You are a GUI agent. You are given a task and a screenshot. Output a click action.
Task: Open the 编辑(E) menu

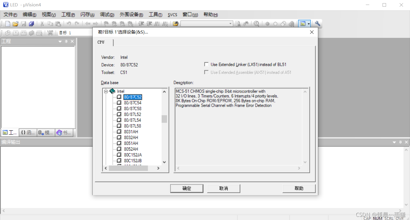[x=29, y=15]
